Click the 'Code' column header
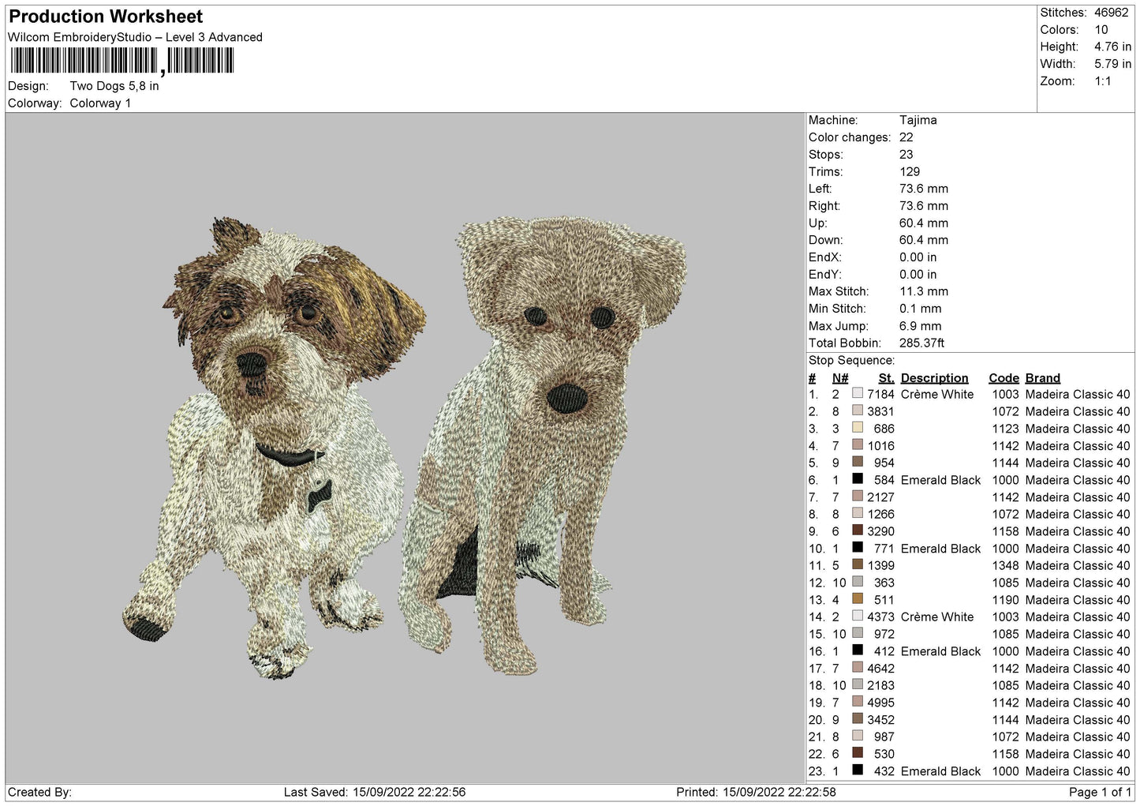 click(1004, 378)
